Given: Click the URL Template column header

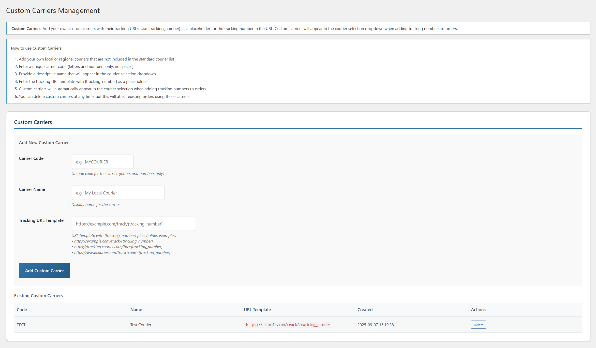Looking at the screenshot, I should [x=257, y=310].
